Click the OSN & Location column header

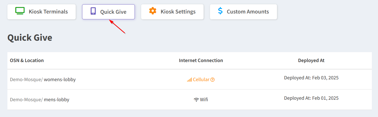27,61
